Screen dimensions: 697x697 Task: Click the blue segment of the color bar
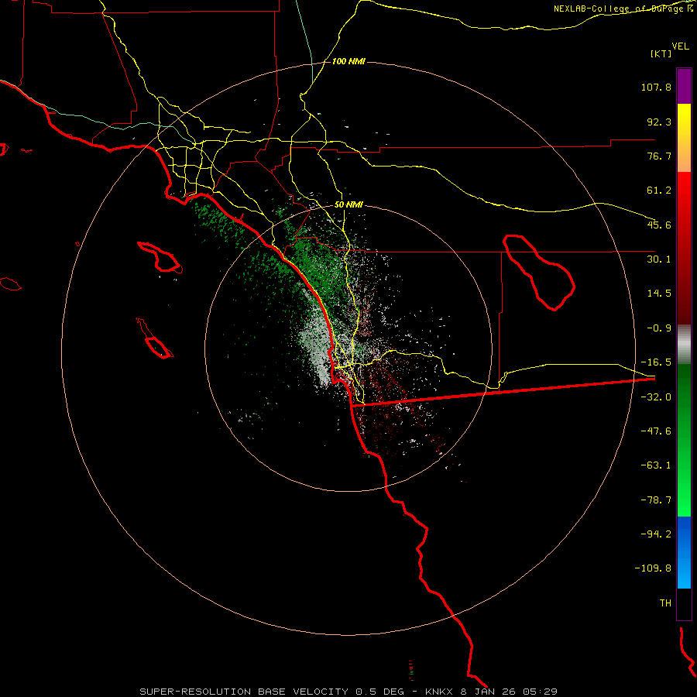coord(684,552)
